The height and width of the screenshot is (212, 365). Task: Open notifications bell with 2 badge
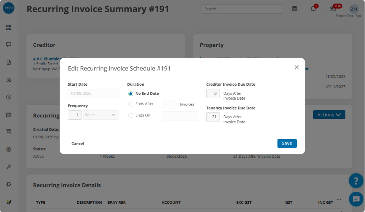(x=314, y=8)
